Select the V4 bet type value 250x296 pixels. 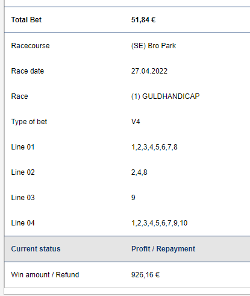coord(136,122)
